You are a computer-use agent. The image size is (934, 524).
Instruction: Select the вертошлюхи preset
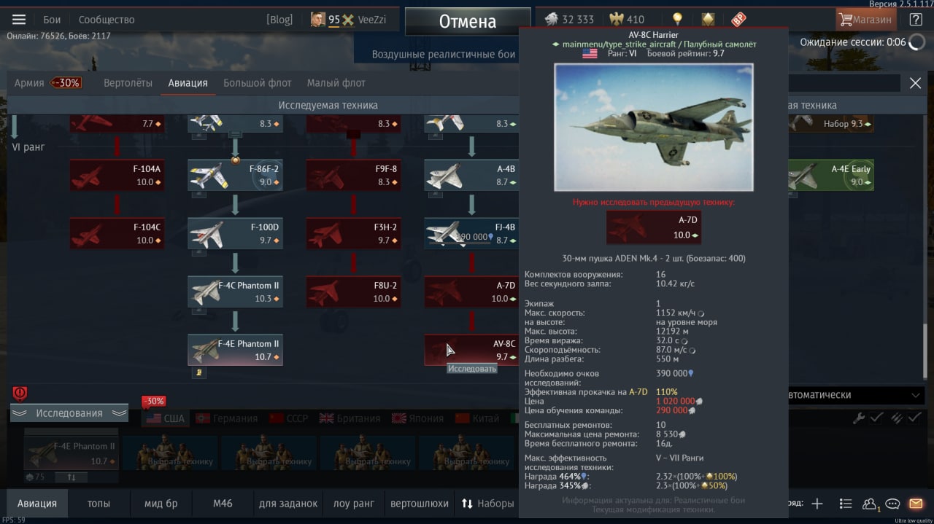click(420, 504)
